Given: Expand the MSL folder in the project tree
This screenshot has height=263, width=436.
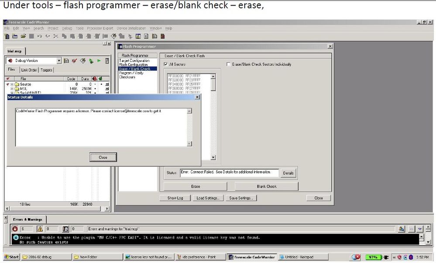Looking at the screenshot, I should [12, 89].
